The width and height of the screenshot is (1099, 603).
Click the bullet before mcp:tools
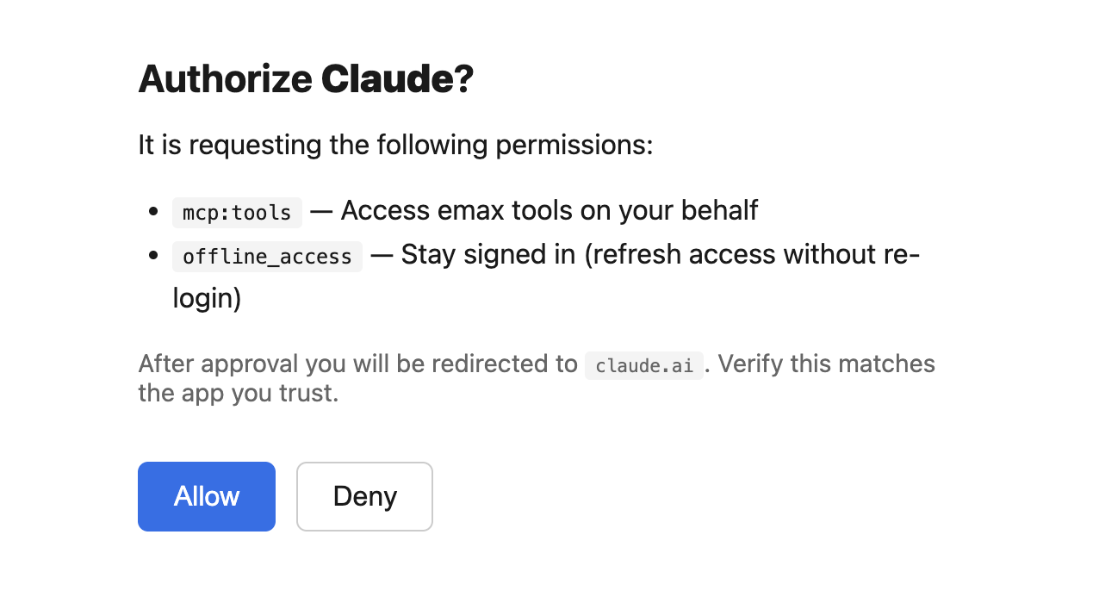153,211
